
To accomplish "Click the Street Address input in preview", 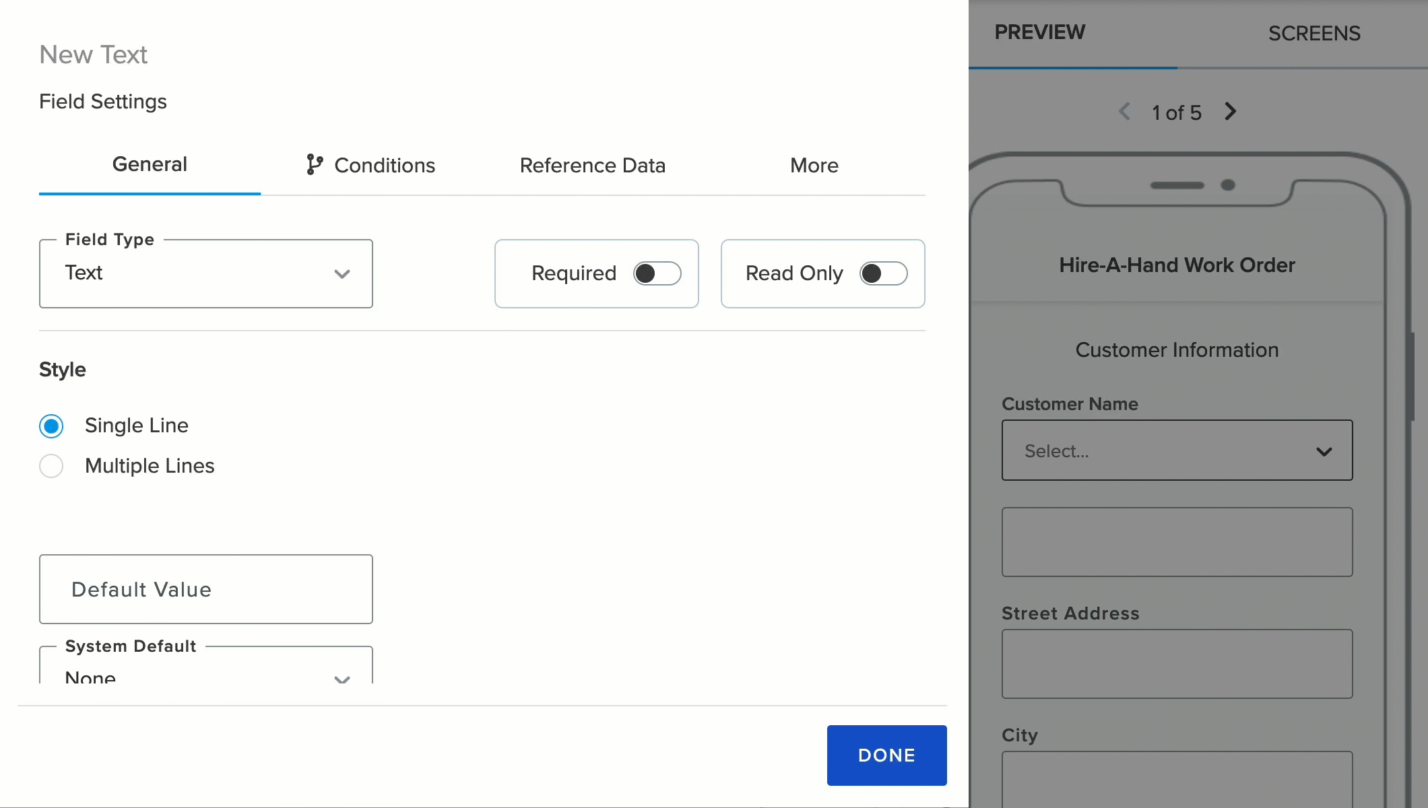I will point(1176,664).
